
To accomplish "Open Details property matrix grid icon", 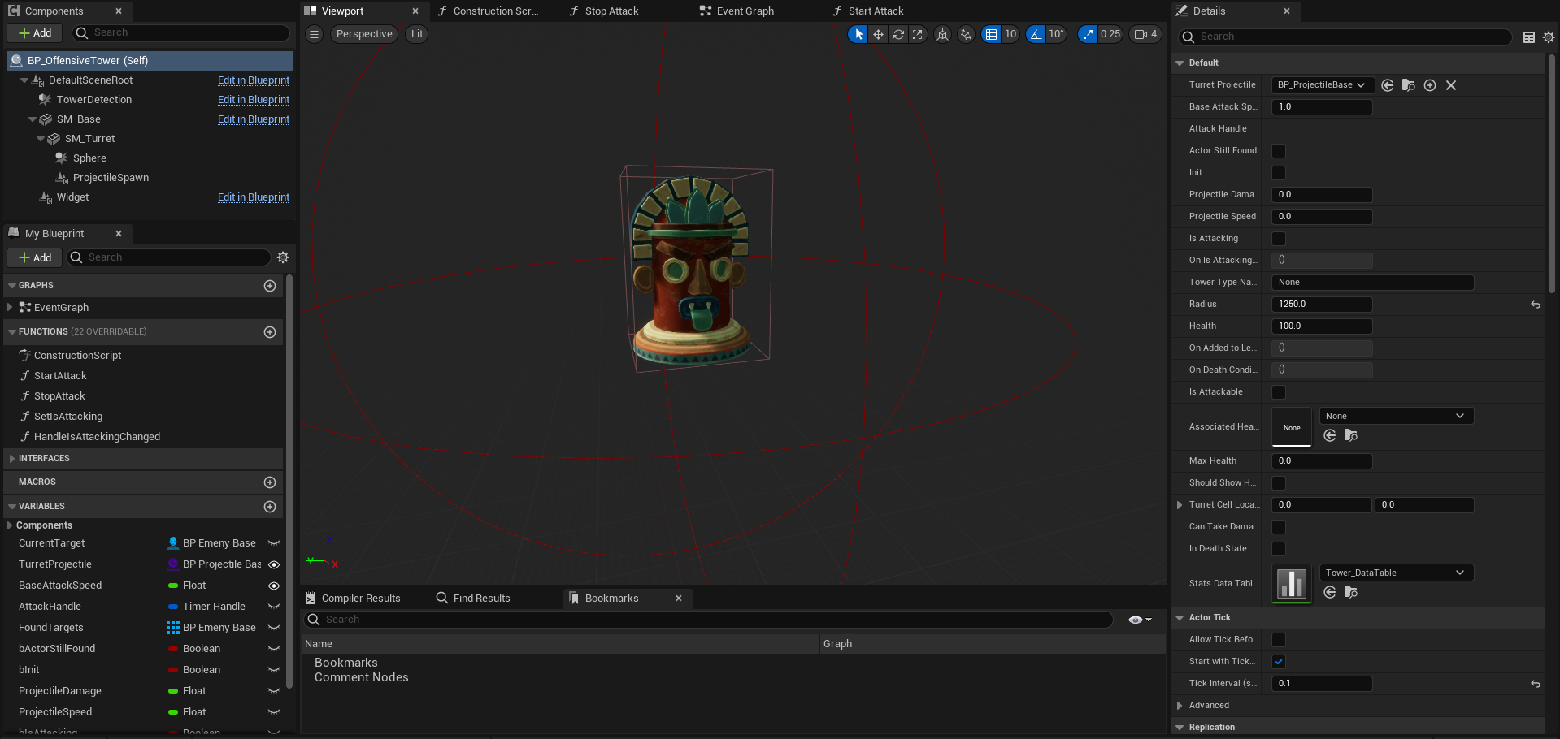I will (1529, 37).
